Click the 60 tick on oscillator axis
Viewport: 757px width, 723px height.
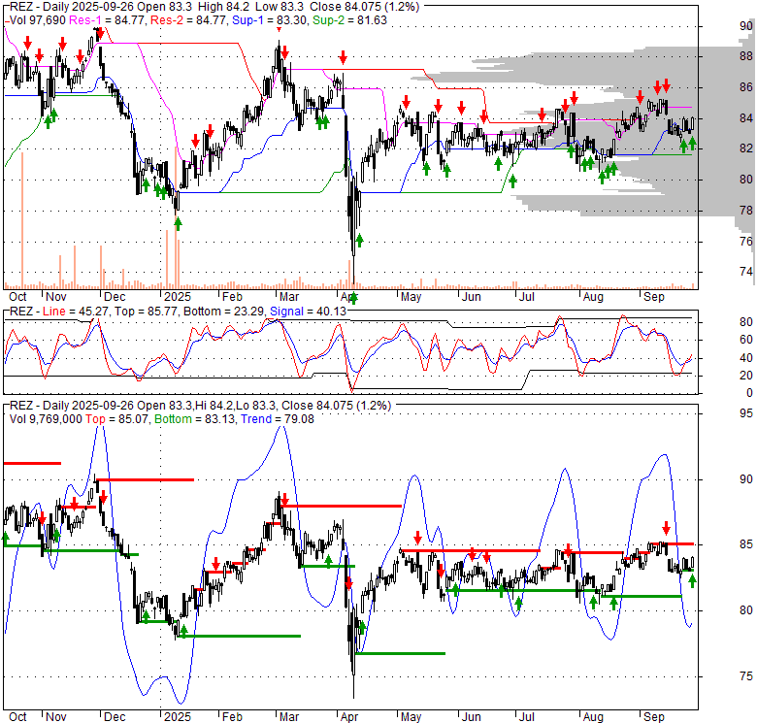click(x=746, y=340)
